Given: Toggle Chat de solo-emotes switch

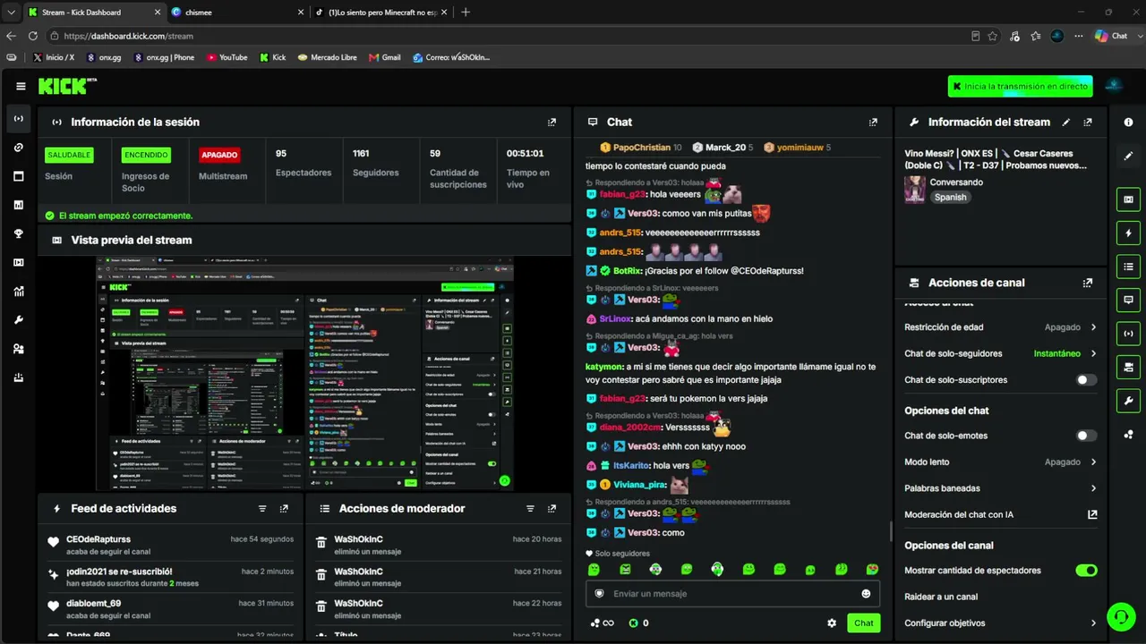Looking at the screenshot, I should click(x=1086, y=436).
